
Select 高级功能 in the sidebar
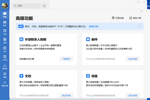[5, 84]
